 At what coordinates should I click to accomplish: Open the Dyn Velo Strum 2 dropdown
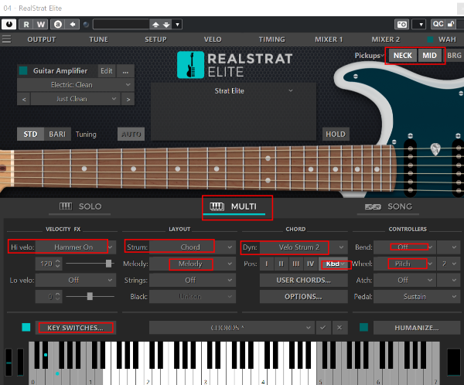[x=304, y=247]
